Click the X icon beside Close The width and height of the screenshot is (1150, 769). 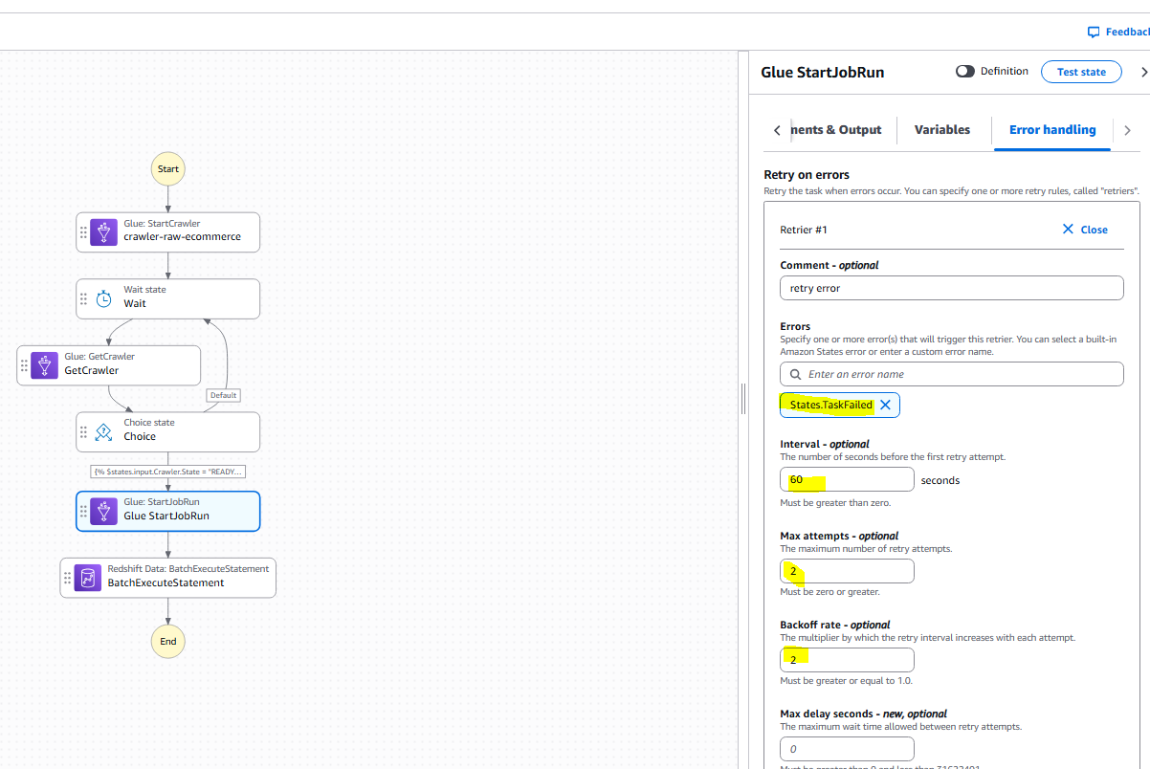tap(1068, 230)
